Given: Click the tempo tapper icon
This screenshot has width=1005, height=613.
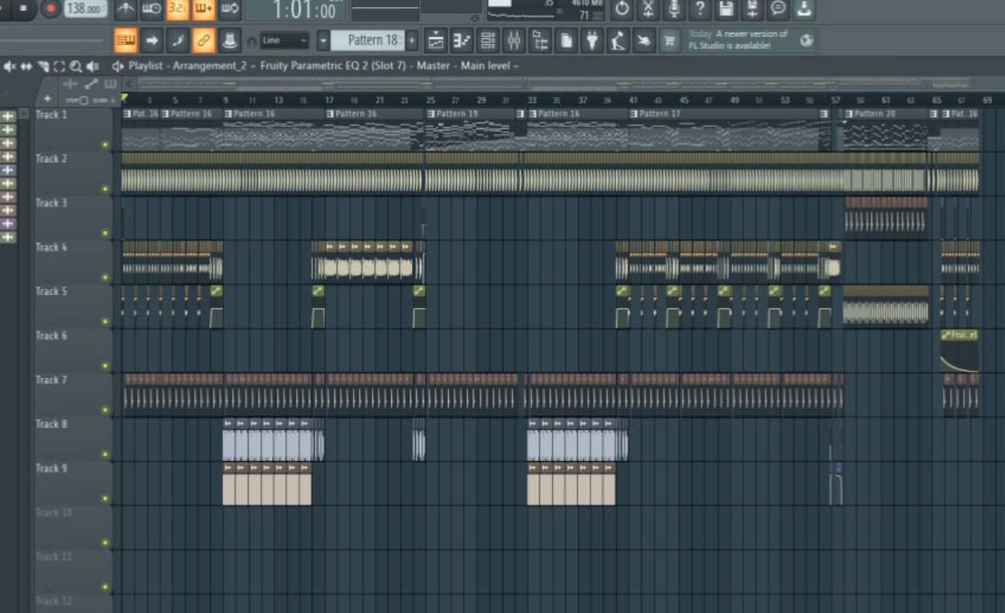Looking at the screenshot, I should (x=618, y=41).
